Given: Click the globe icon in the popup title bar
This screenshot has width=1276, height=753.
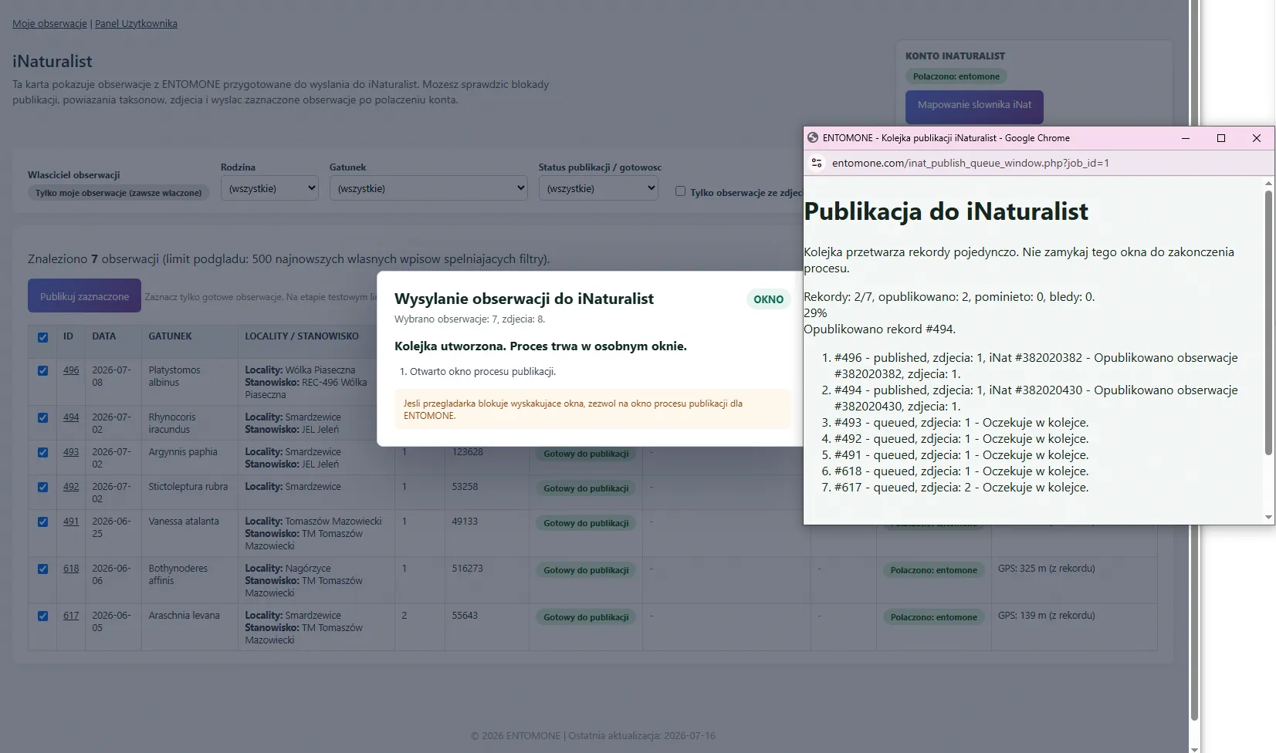Looking at the screenshot, I should pyautogui.click(x=812, y=138).
